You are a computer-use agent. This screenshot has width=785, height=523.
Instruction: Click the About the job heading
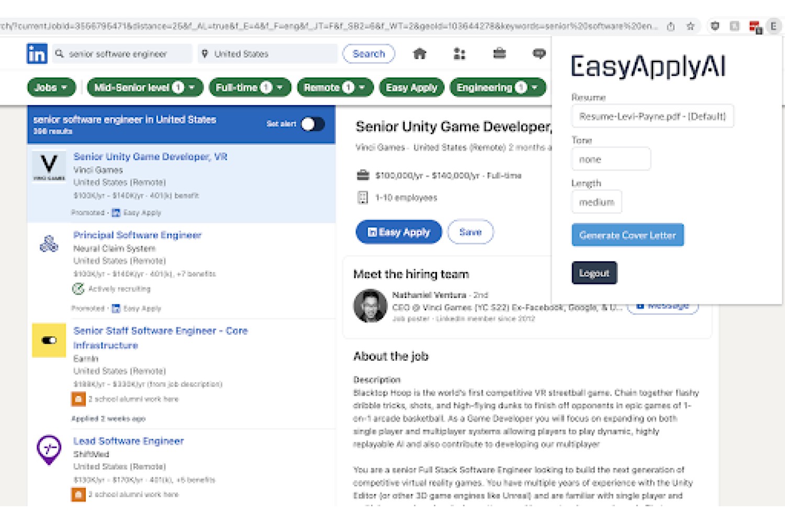391,356
